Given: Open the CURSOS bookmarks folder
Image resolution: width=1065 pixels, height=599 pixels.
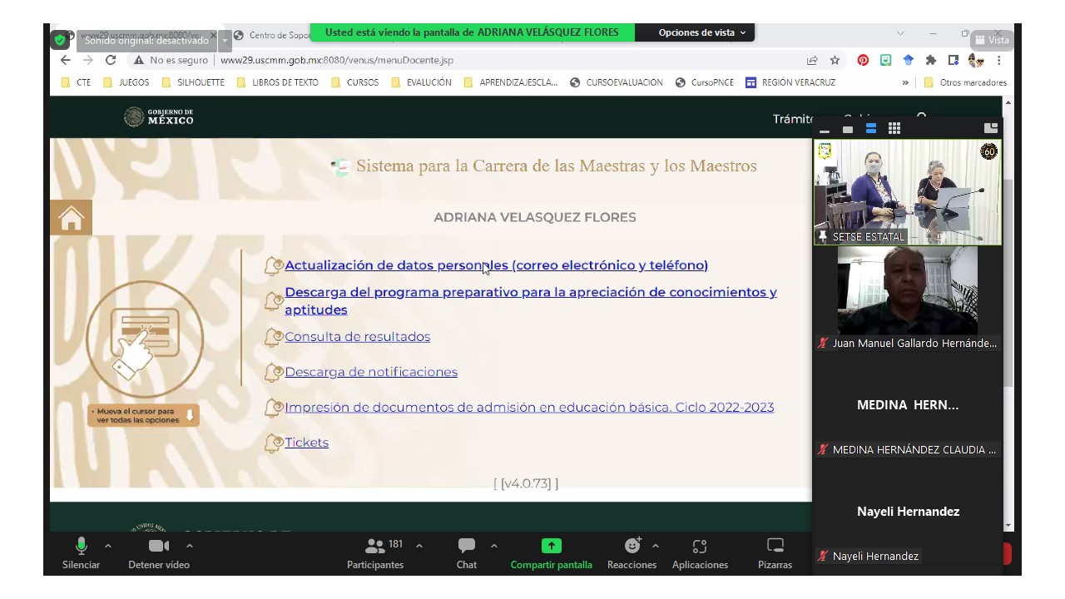Looking at the screenshot, I should coord(354,82).
